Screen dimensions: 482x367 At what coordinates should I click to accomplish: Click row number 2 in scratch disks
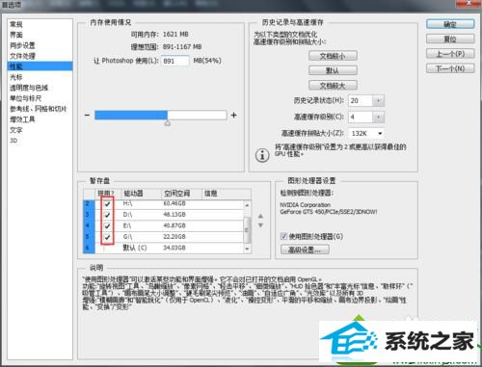coord(89,204)
